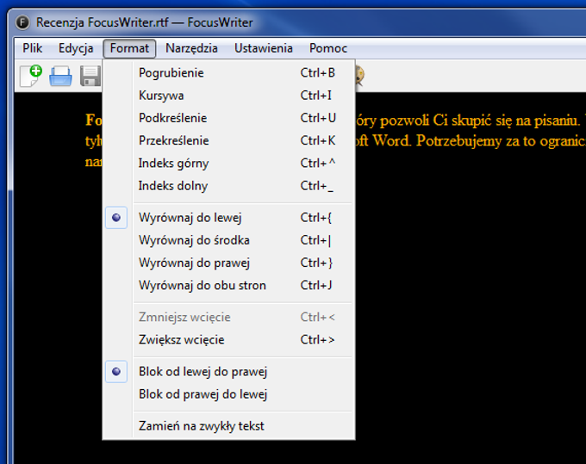This screenshot has height=464, width=586.
Task: Choose Zamień na zwykły tekst
Action: click(x=228, y=426)
